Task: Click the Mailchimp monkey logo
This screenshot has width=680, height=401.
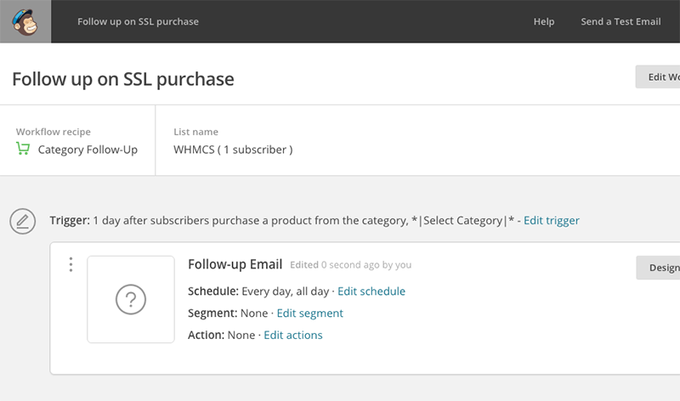Action: (25, 22)
